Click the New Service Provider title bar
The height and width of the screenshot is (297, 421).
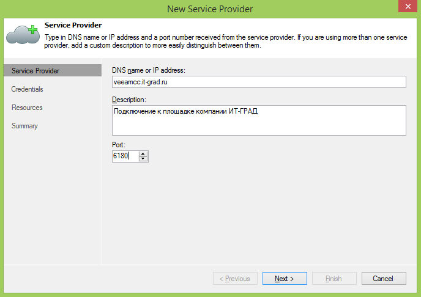tap(210, 9)
